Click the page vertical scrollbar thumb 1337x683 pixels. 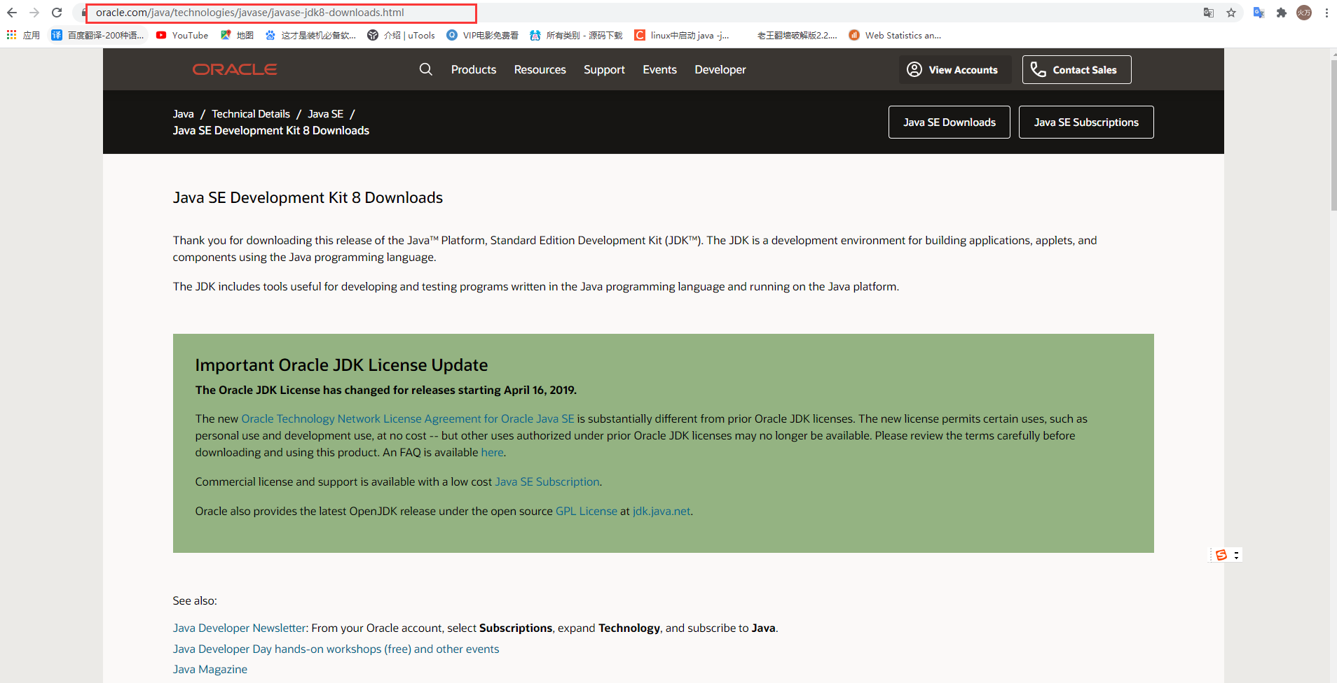tap(1333, 134)
